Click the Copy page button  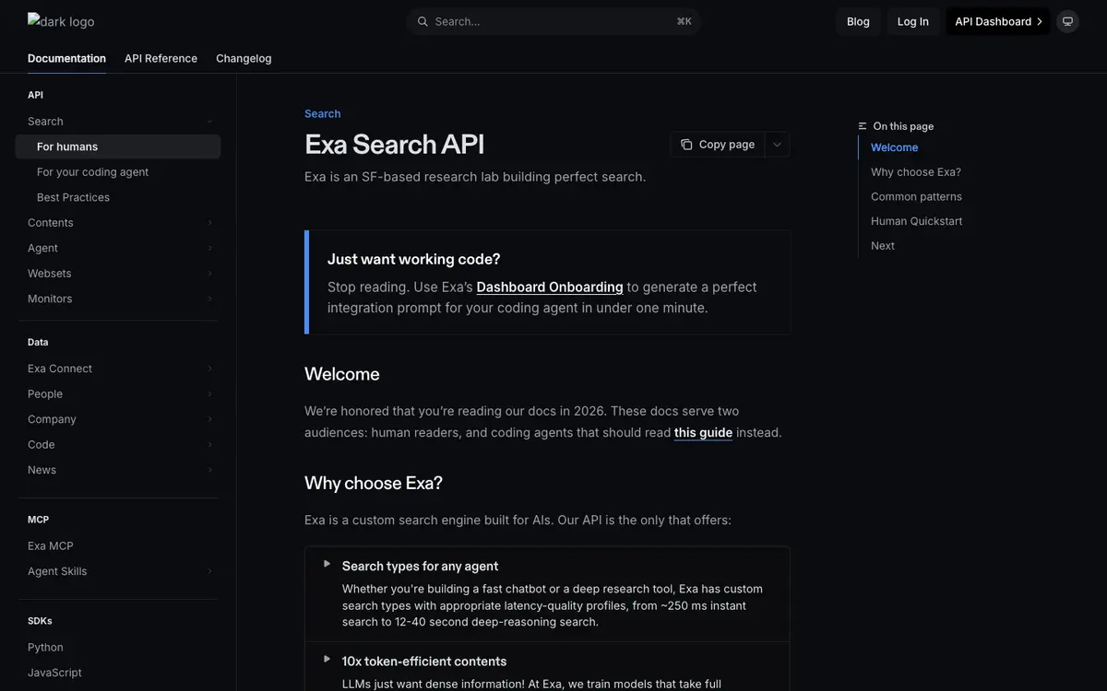click(718, 145)
